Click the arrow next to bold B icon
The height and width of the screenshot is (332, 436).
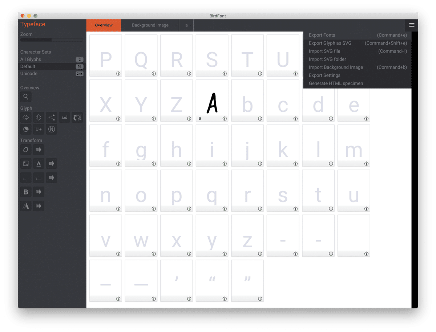[39, 192]
